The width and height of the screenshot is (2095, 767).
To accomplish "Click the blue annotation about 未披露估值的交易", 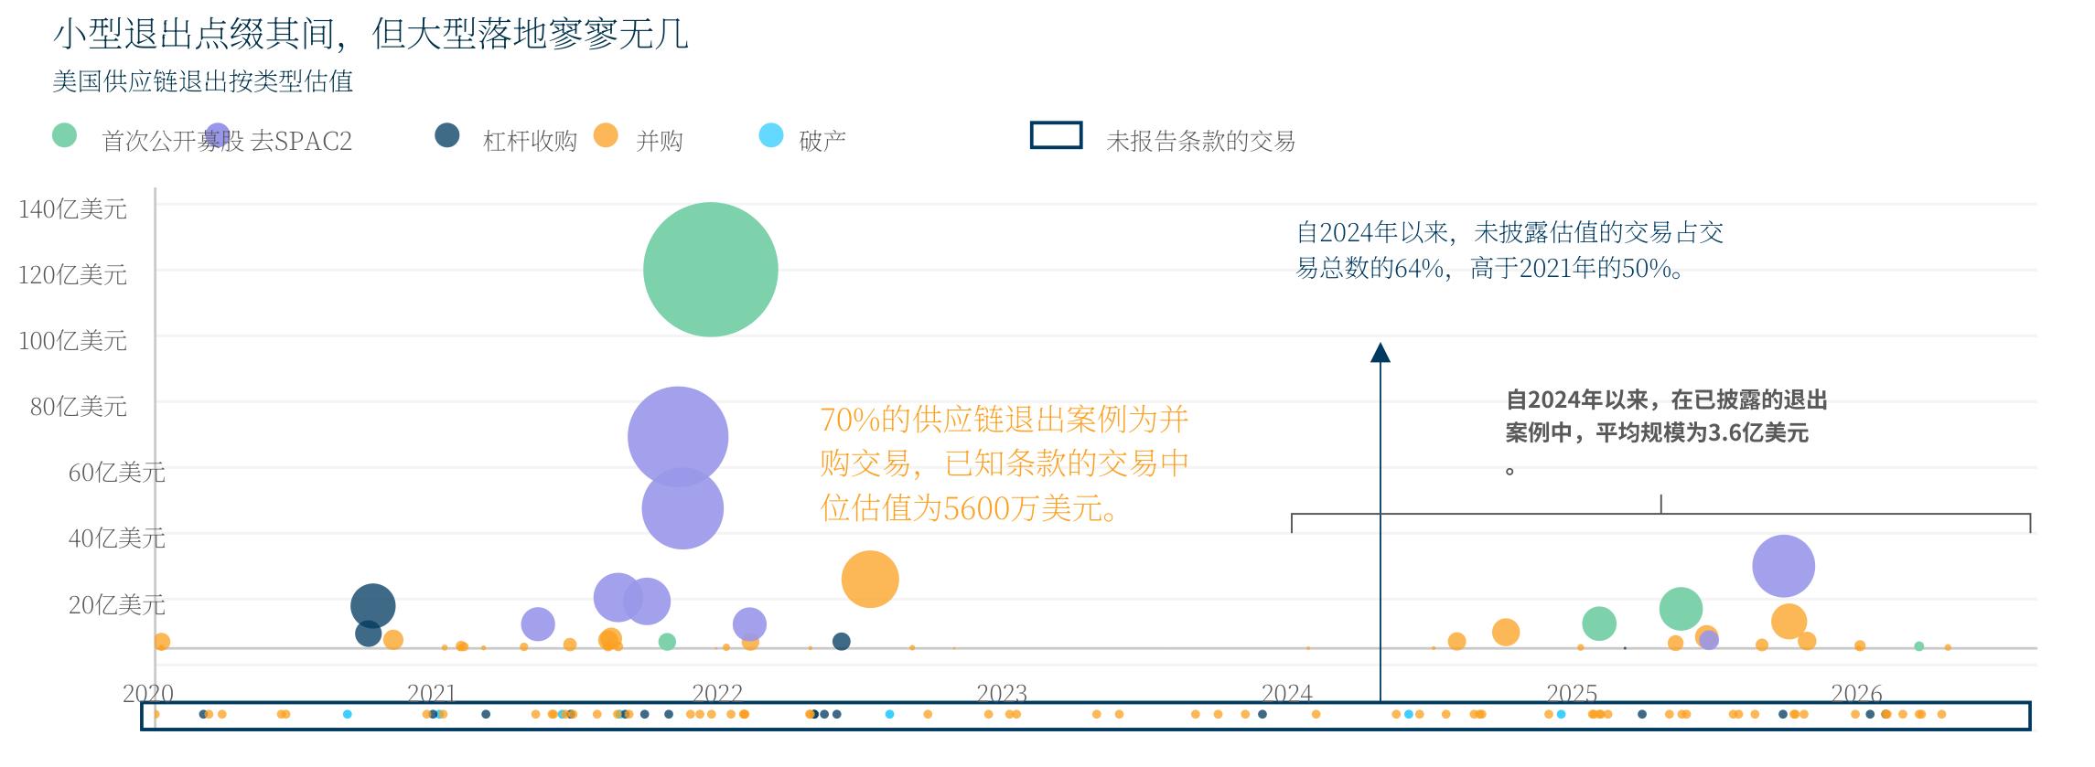I will [1509, 250].
